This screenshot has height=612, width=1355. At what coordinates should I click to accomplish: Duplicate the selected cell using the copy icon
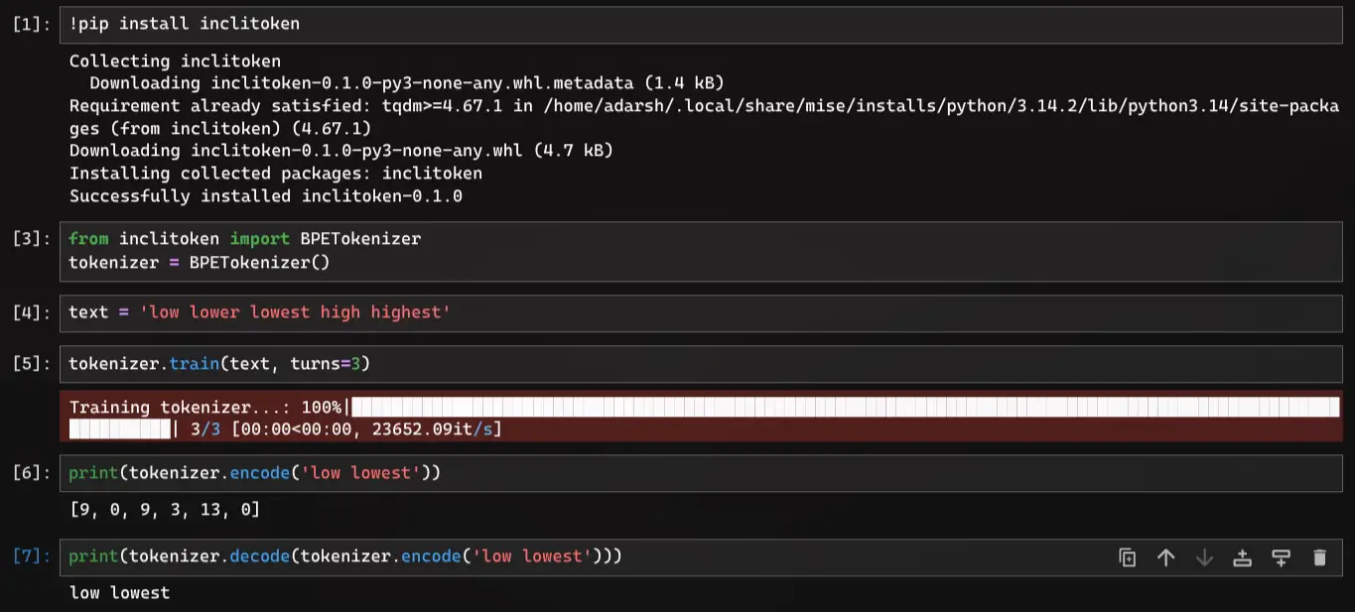tap(1128, 557)
